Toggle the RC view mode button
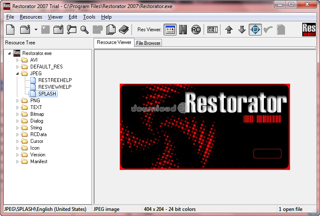Viewport: 320px width, 216px height. click(x=196, y=30)
